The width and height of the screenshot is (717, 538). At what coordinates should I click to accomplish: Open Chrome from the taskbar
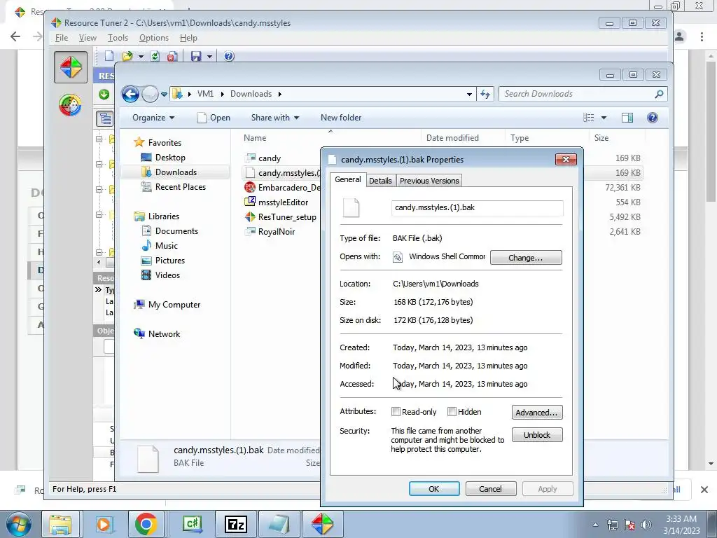(x=146, y=524)
